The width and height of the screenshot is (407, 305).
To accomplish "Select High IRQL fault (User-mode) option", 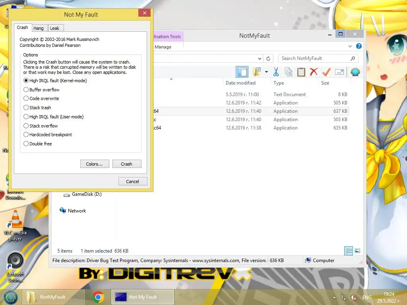I will [53, 117].
